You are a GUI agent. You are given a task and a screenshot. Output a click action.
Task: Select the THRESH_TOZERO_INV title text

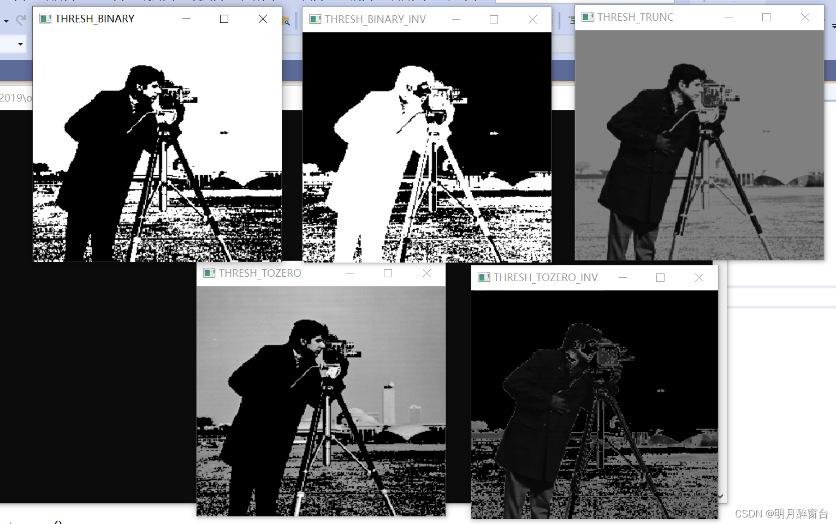coord(546,277)
